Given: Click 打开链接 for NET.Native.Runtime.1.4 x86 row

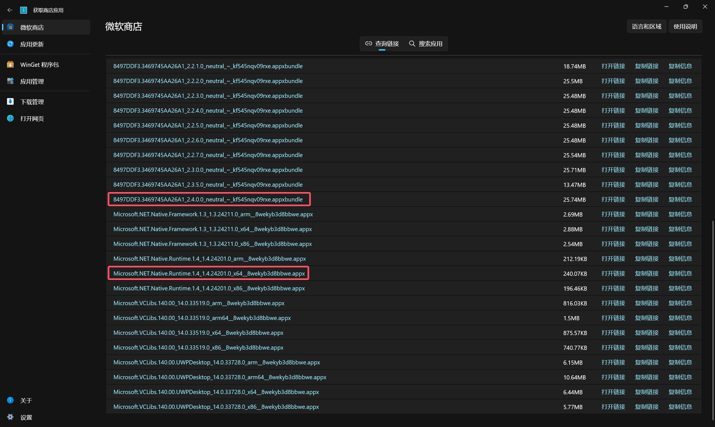Looking at the screenshot, I should coord(613,288).
